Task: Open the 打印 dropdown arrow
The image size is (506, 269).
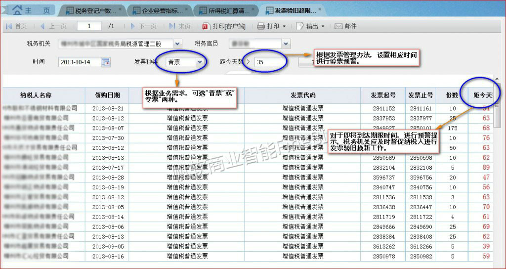Action: [284, 27]
